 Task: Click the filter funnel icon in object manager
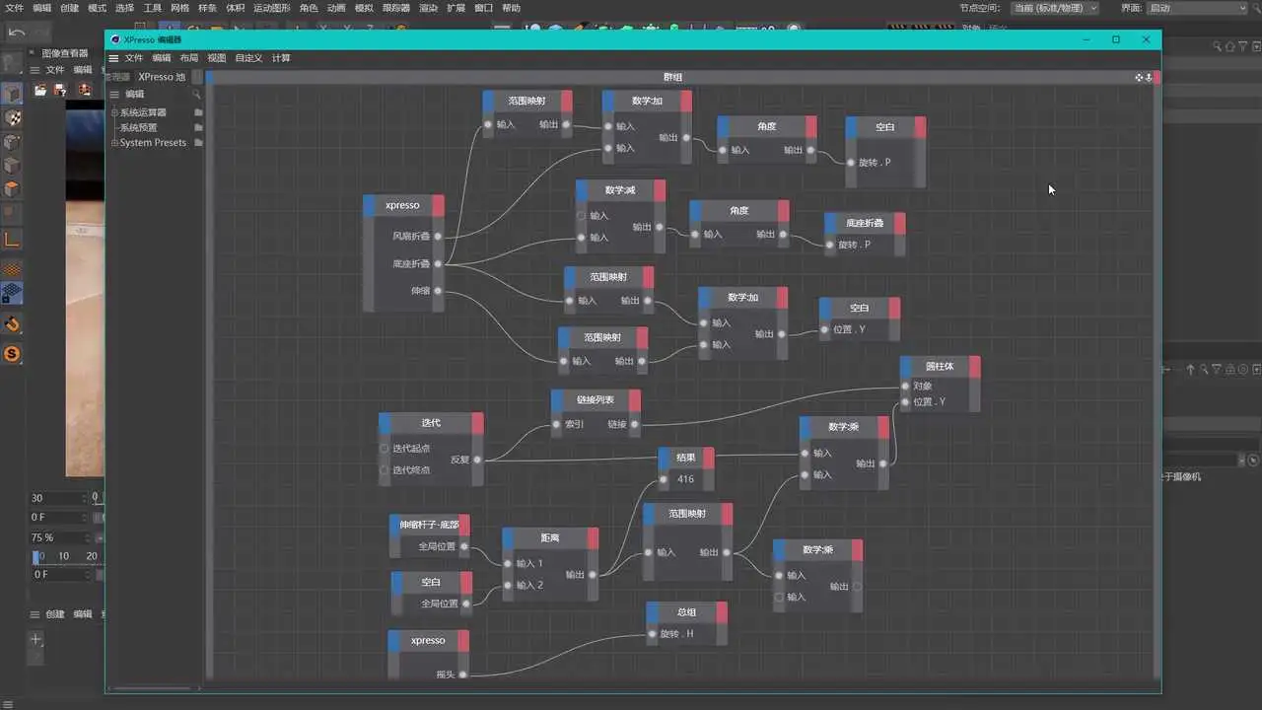1241,46
